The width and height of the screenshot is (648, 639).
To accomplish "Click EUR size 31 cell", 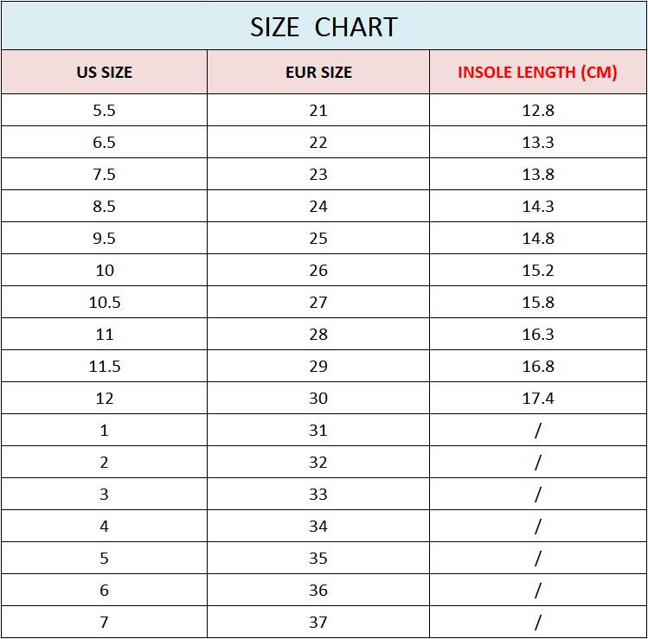I will click(x=318, y=431).
